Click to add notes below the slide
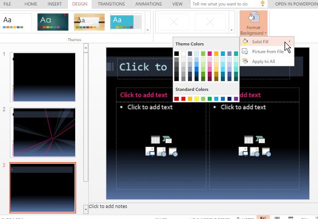This screenshot has height=219, width=318. 108,206
